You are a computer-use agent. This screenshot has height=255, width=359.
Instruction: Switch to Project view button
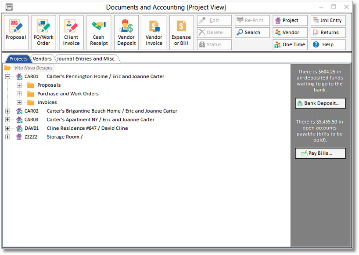(x=290, y=20)
